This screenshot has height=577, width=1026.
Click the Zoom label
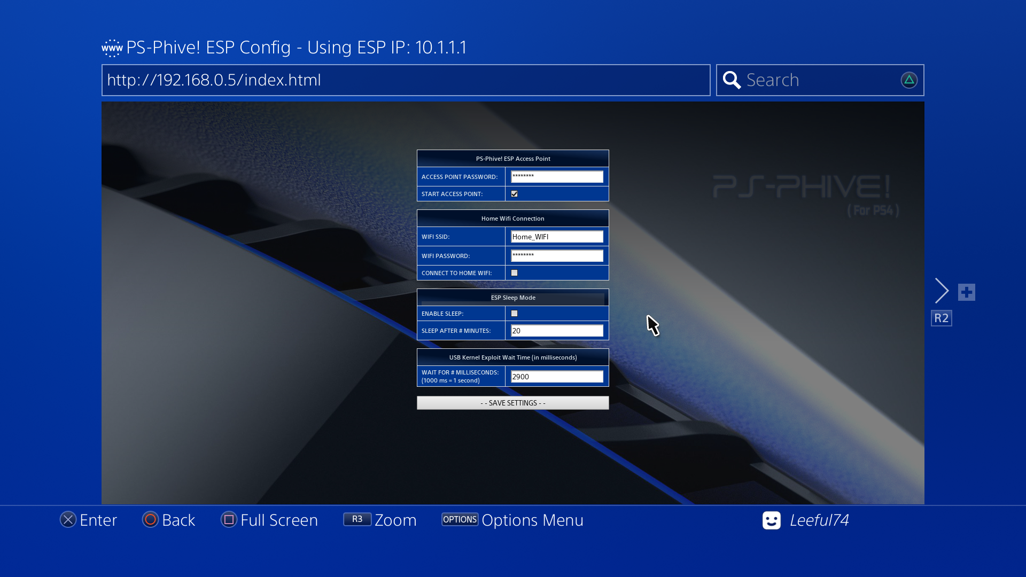click(x=395, y=520)
